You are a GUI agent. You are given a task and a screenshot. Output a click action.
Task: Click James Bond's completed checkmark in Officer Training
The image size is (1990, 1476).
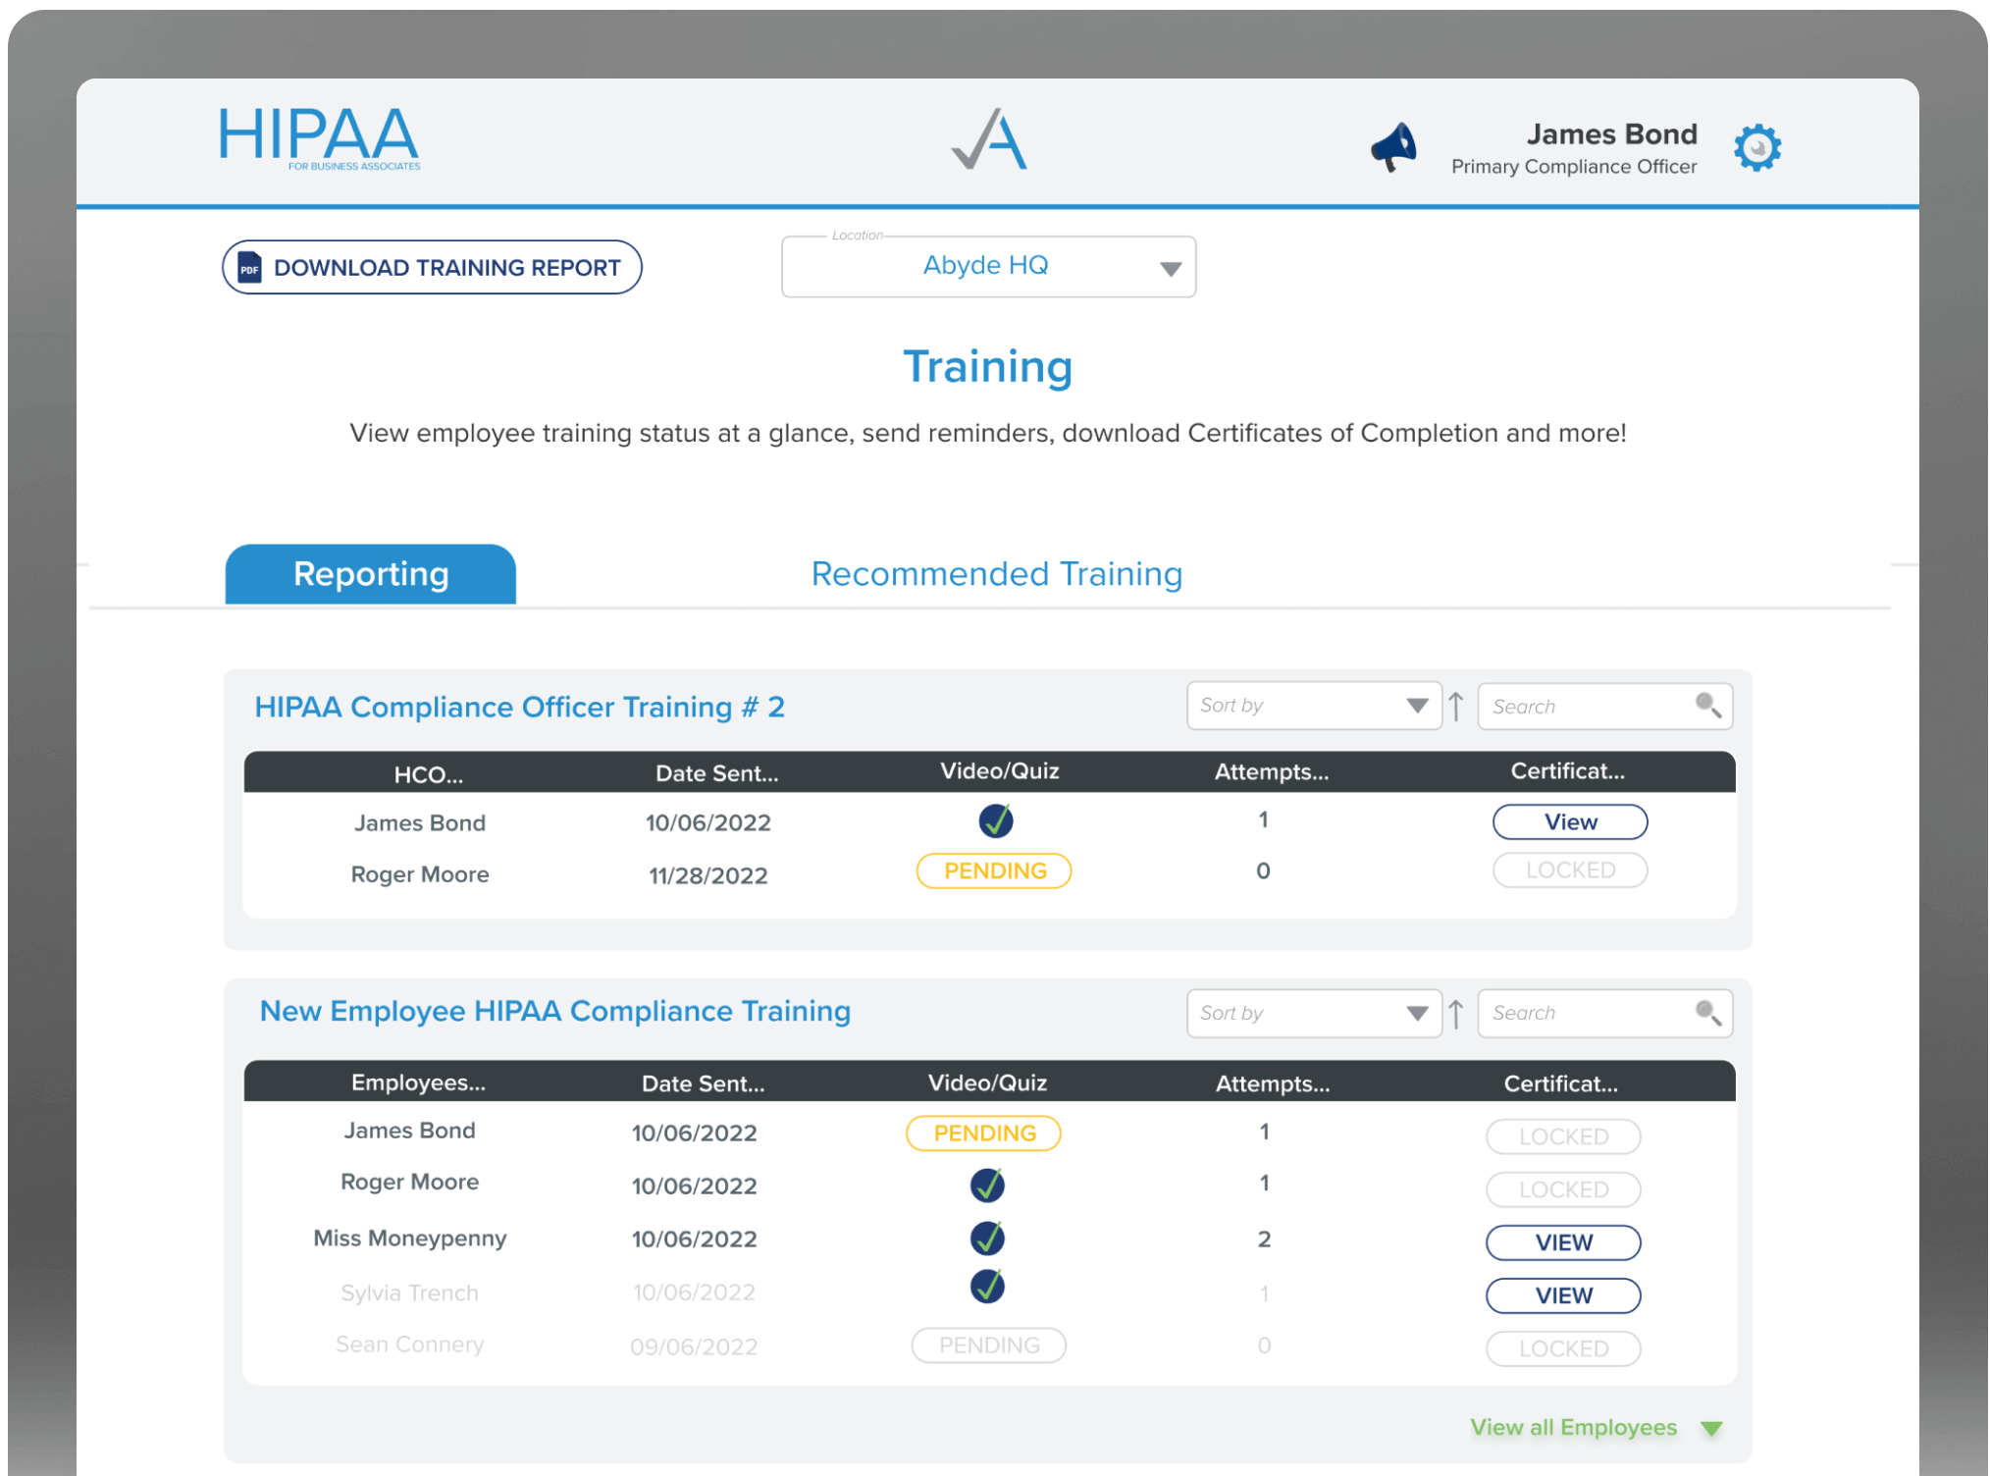996,820
